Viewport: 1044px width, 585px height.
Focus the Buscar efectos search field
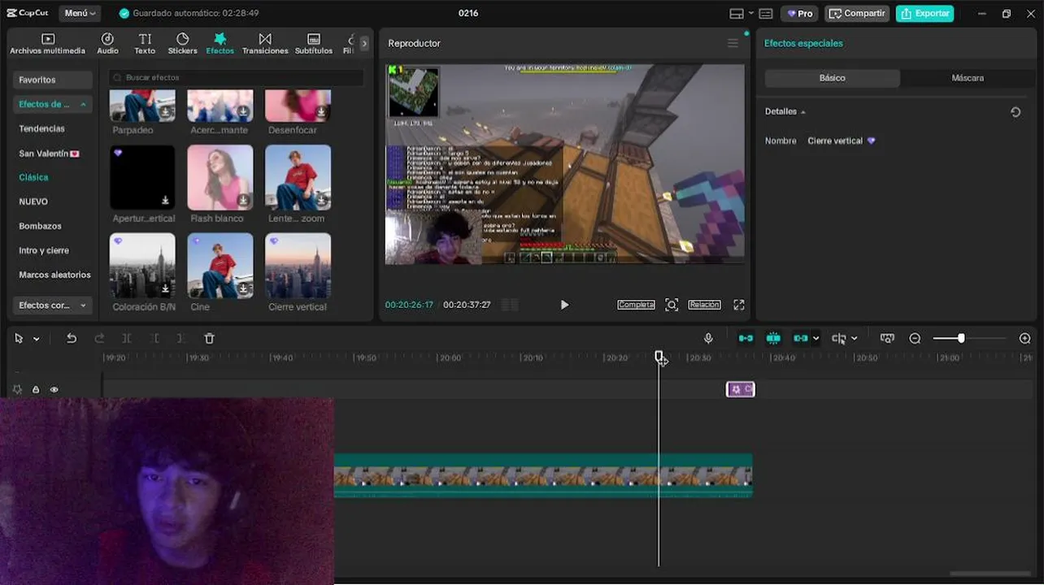tap(237, 77)
